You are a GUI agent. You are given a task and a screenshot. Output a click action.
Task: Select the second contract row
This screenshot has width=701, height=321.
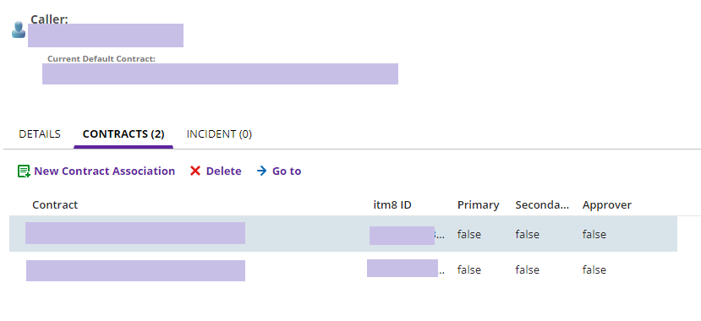point(343,269)
